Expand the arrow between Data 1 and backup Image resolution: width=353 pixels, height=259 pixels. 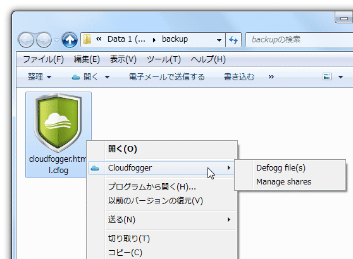[154, 40]
